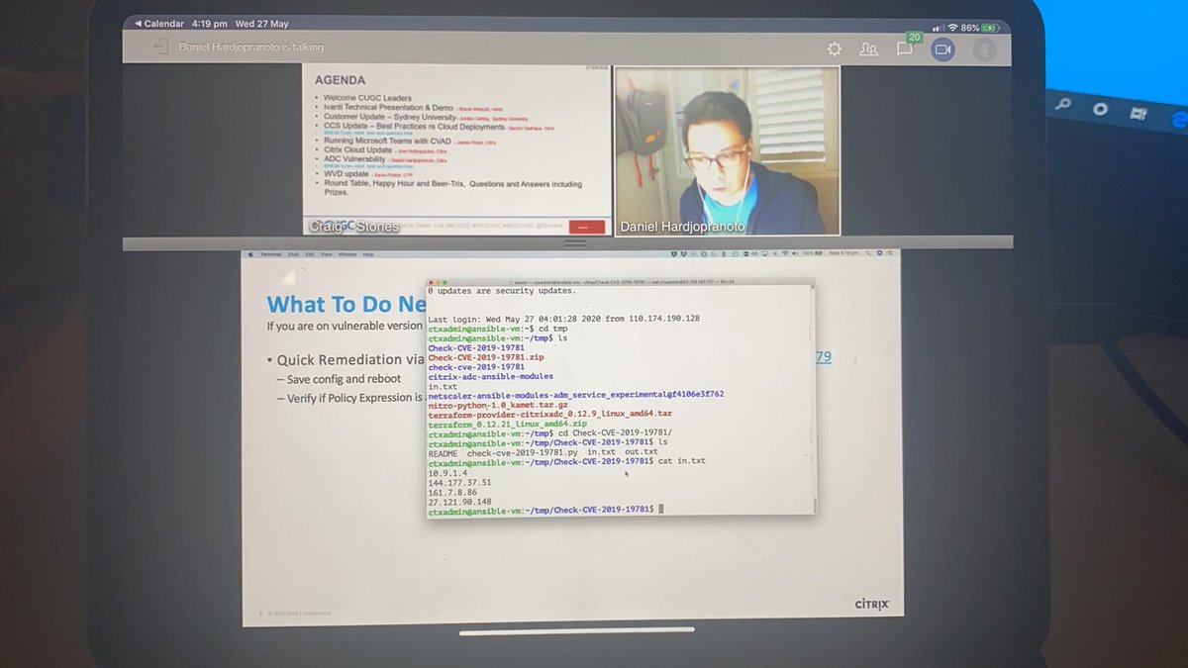Select Craig Stones' shared agenda thumbnail
The image size is (1188, 668).
click(456, 150)
